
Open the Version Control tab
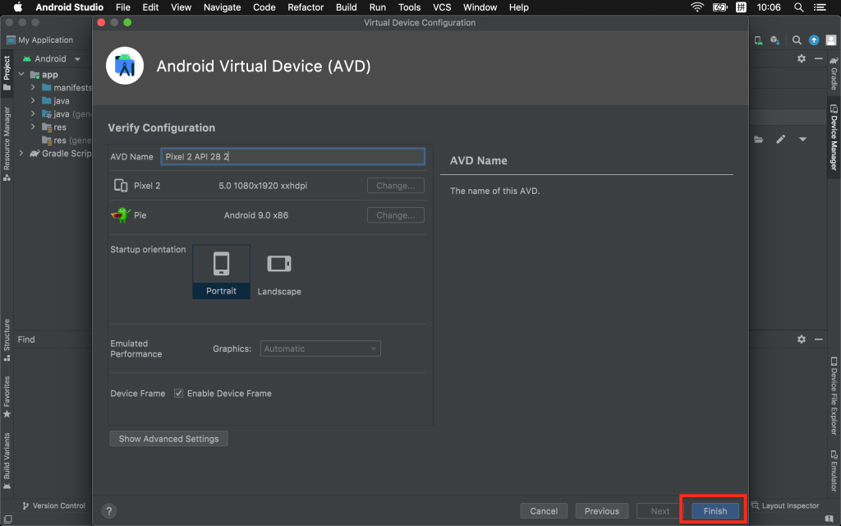pyautogui.click(x=53, y=505)
